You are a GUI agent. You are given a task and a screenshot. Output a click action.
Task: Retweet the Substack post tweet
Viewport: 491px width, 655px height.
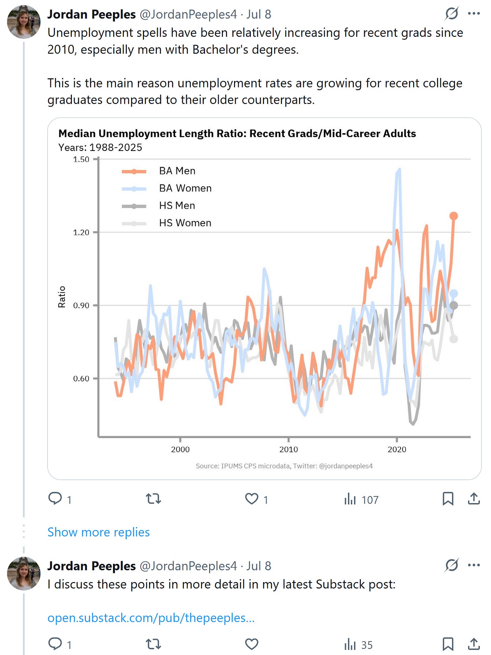(x=153, y=644)
